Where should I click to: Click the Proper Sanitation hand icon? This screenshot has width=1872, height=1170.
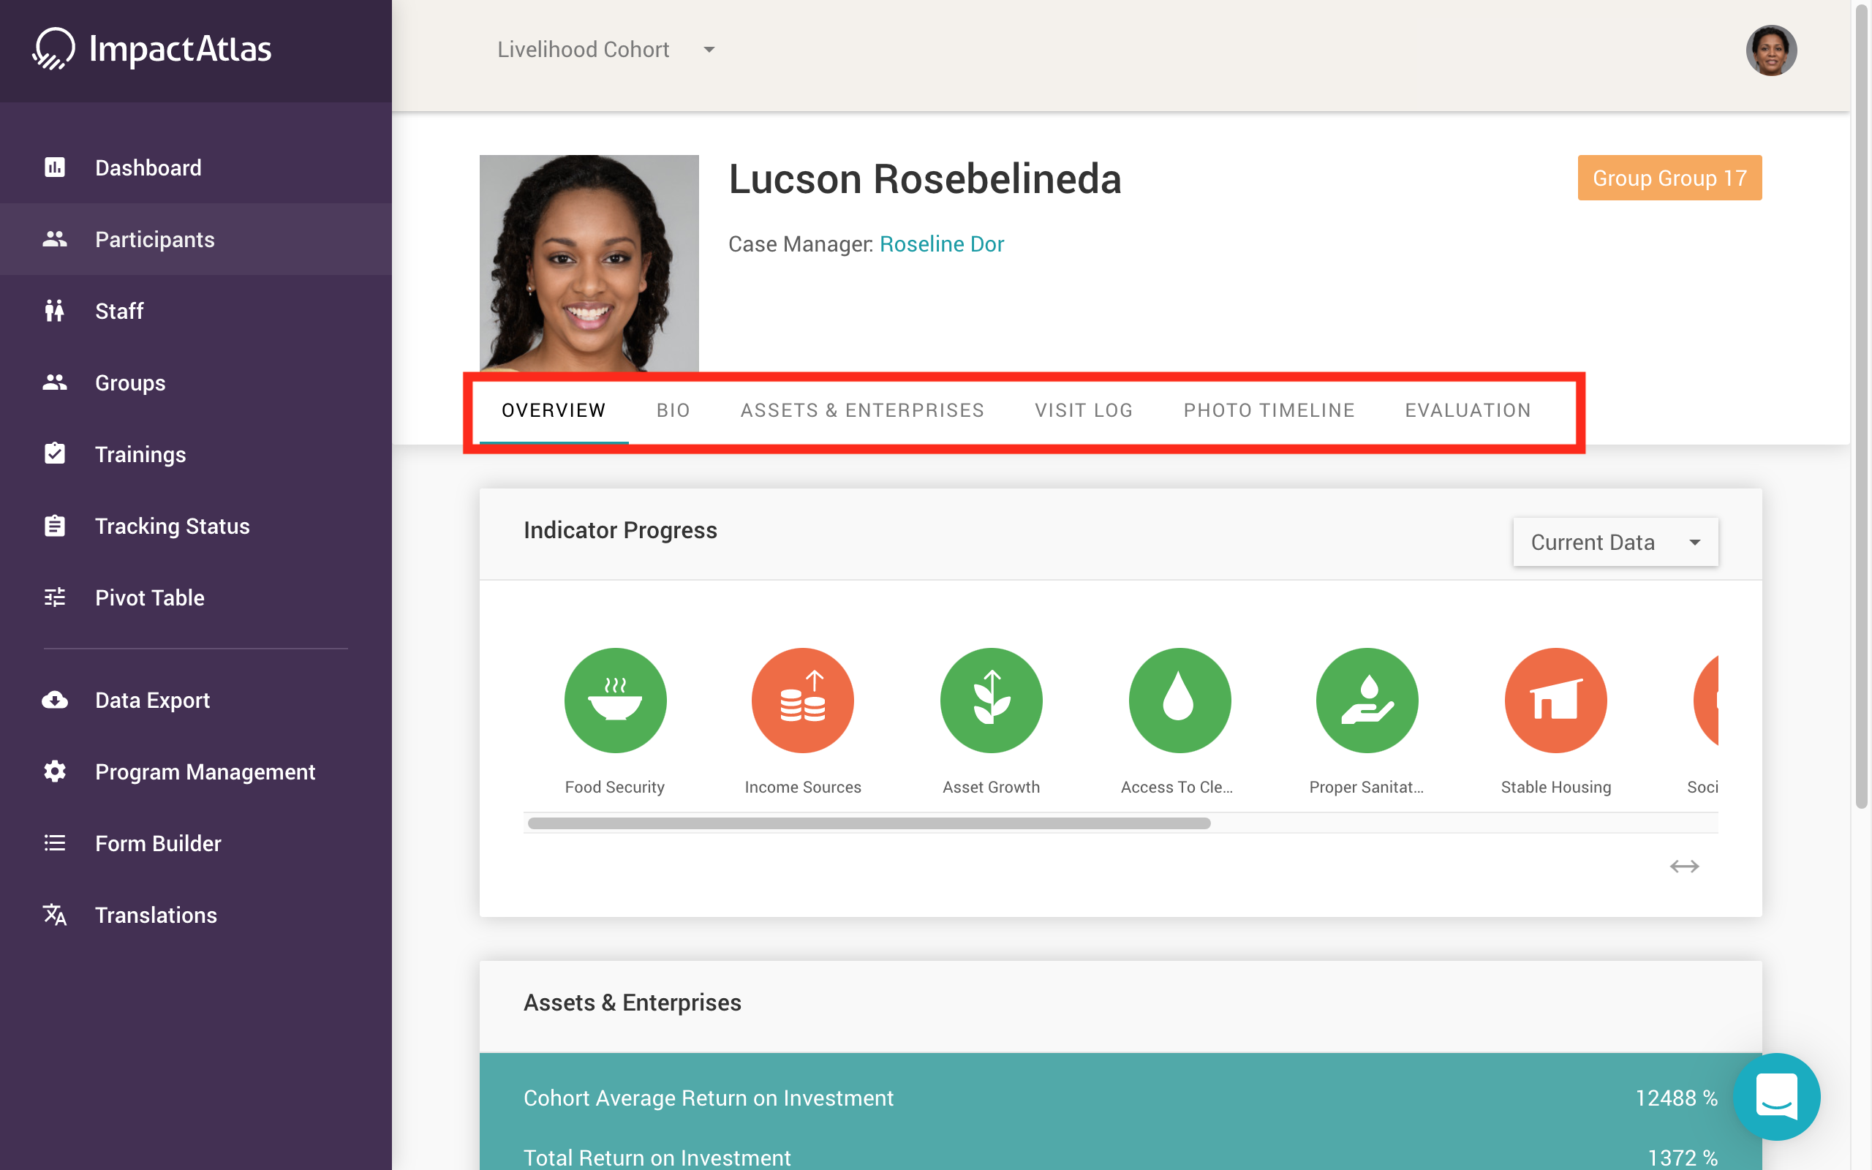pyautogui.click(x=1367, y=700)
